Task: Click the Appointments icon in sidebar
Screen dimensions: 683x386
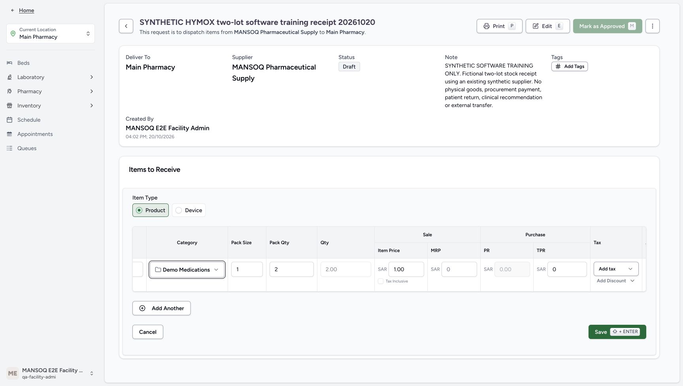Action: click(x=9, y=134)
